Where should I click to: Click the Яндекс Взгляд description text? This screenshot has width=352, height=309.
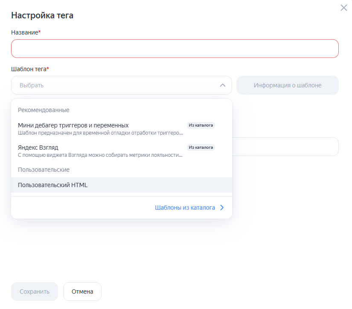(x=100, y=155)
